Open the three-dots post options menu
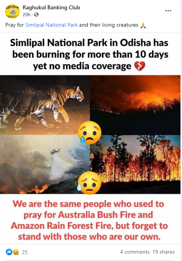This screenshot has height=261, width=182. tap(168, 11)
